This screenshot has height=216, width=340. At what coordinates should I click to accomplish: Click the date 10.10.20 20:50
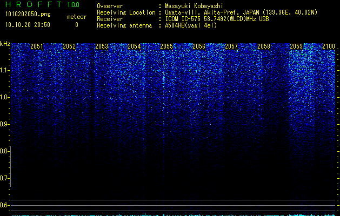coord(28,25)
